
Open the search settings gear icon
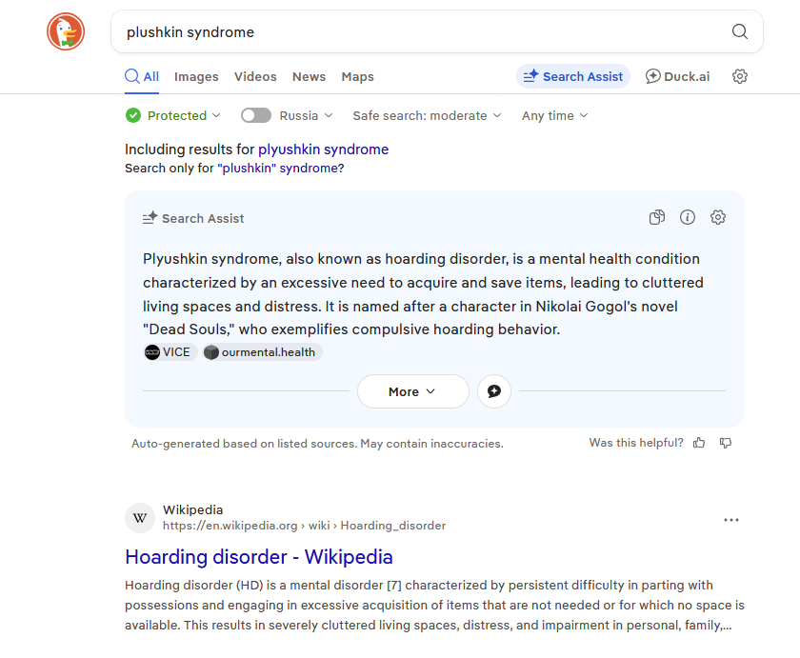[x=740, y=77]
